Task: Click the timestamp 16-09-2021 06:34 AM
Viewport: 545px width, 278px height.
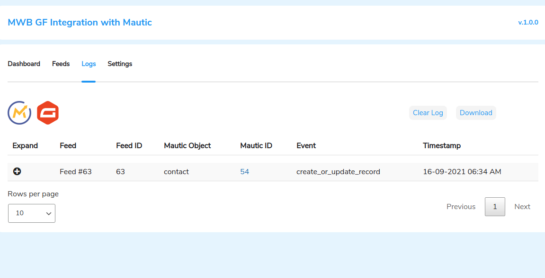Action: pyautogui.click(x=462, y=172)
